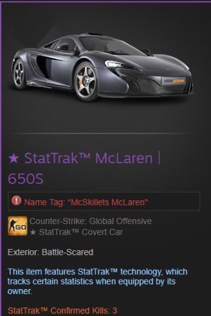Click the Exterior: Battle-Scared text
The image size is (211, 316).
pos(50,252)
